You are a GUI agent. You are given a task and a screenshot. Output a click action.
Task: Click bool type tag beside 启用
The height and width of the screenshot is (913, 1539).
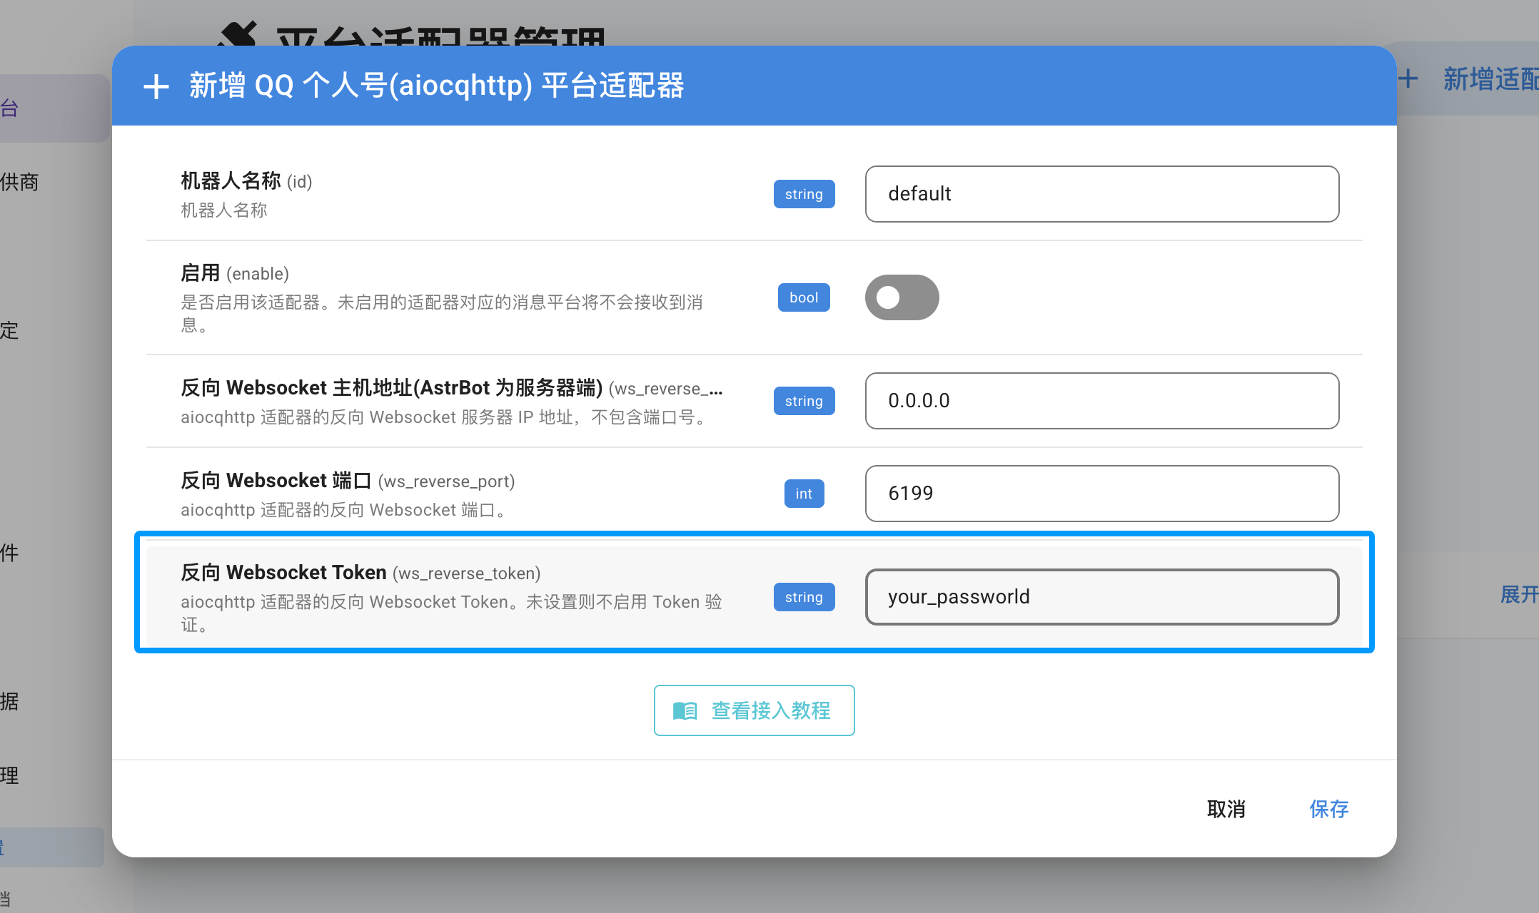tap(804, 297)
